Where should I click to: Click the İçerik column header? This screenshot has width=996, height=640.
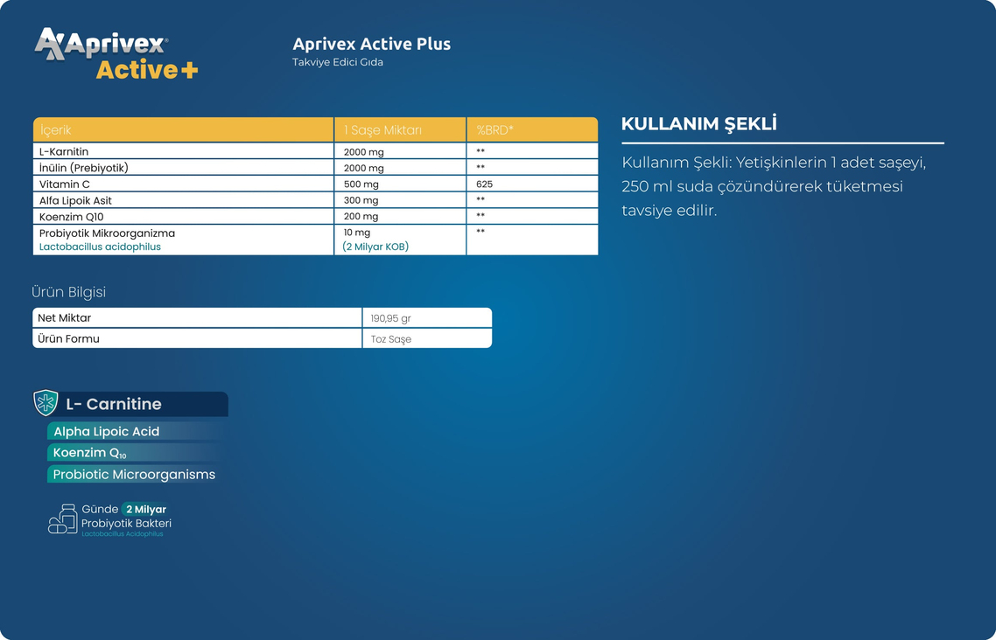point(56,130)
